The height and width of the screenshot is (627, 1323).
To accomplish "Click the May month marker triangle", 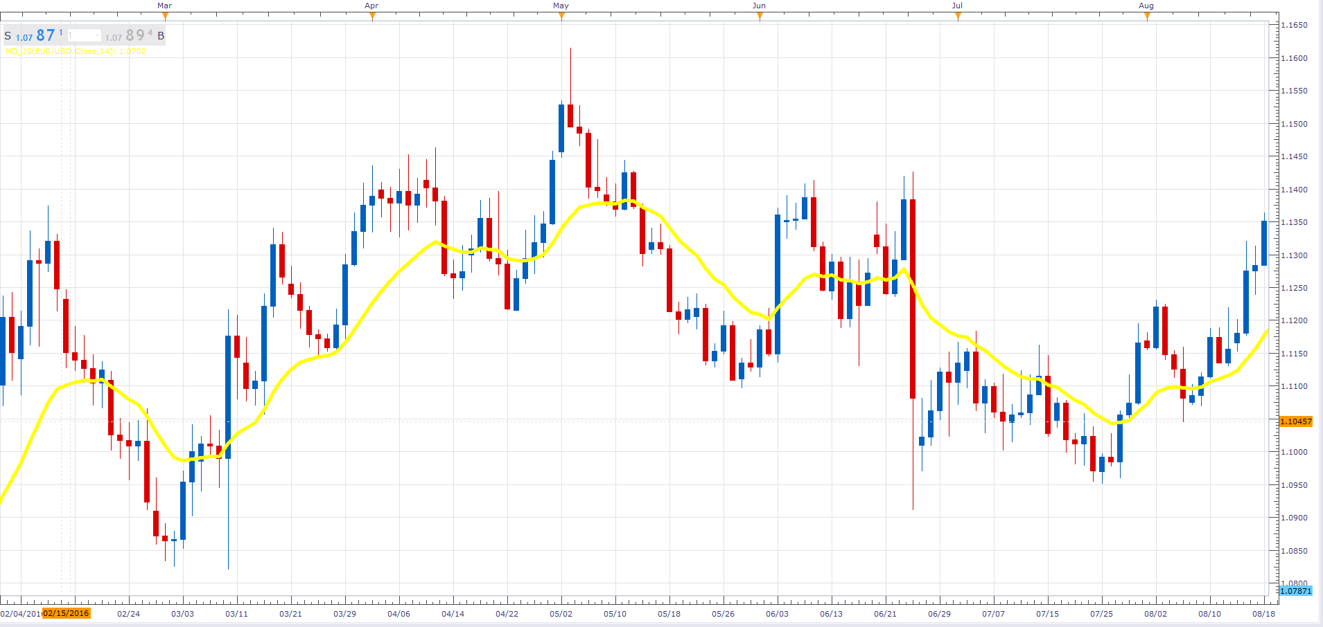I will tap(561, 16).
